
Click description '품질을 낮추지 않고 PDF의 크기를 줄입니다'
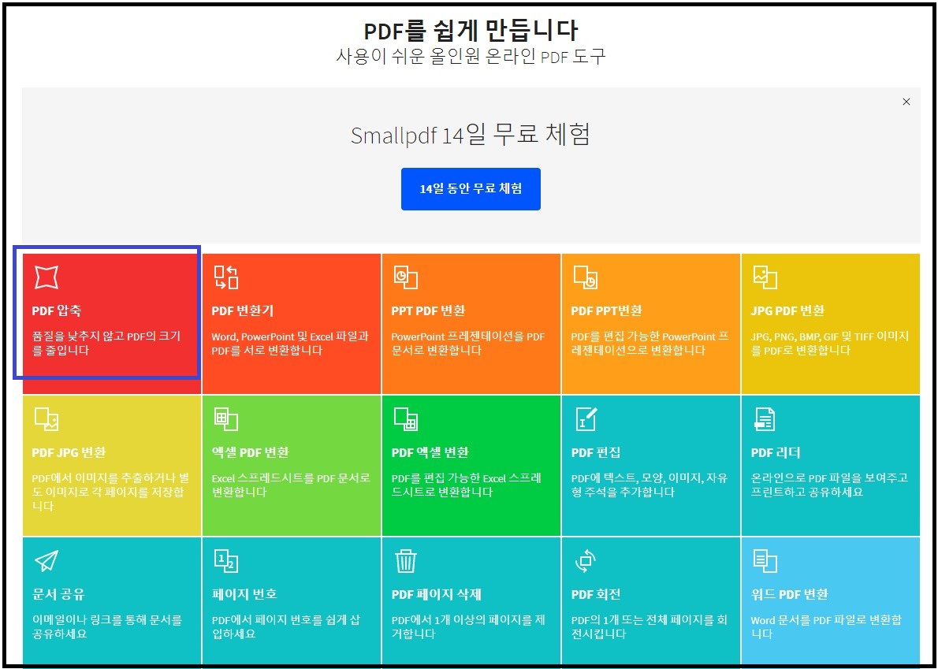(x=106, y=344)
